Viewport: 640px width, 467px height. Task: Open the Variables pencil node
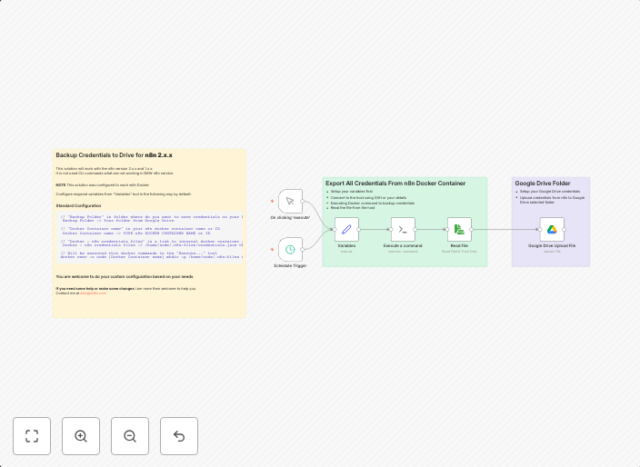346,229
